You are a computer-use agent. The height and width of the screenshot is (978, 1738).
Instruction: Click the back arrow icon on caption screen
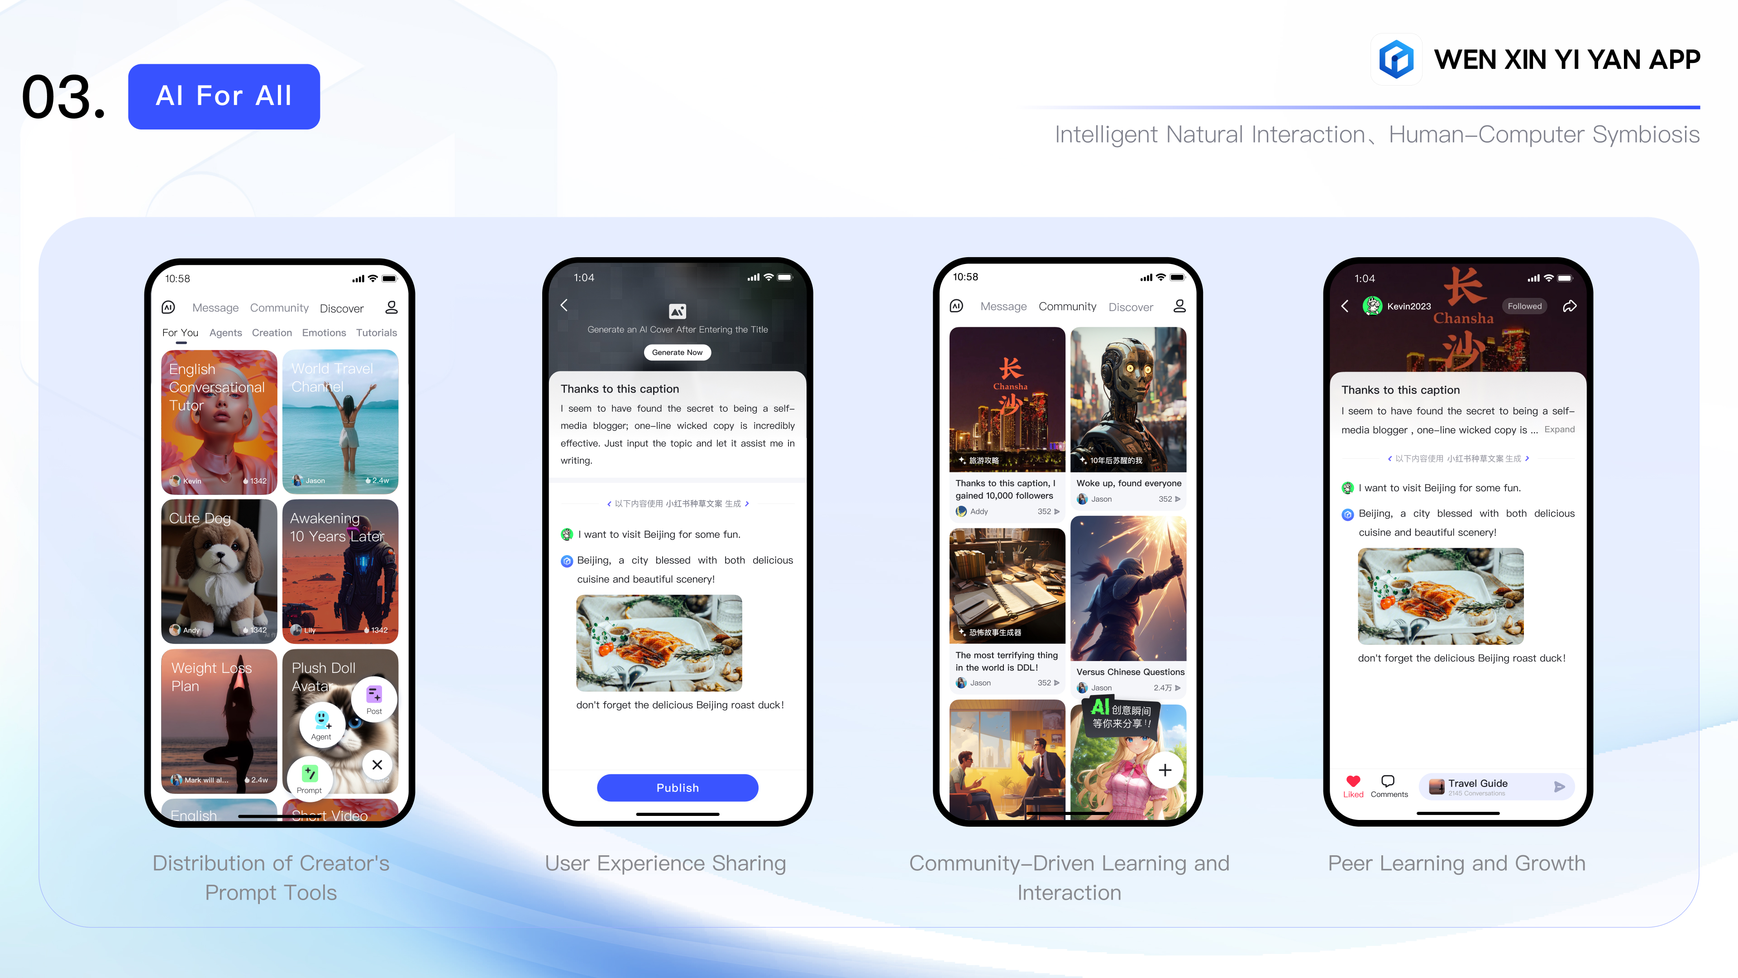[x=566, y=307]
